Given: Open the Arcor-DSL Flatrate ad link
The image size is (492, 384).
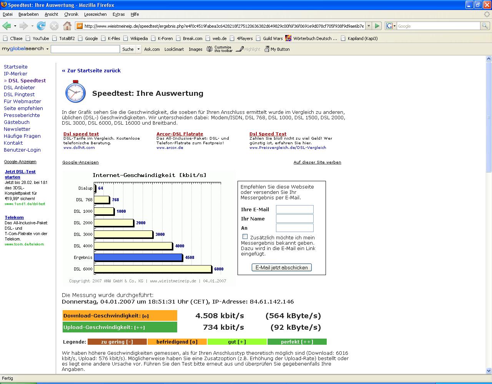Looking at the screenshot, I should [180, 134].
